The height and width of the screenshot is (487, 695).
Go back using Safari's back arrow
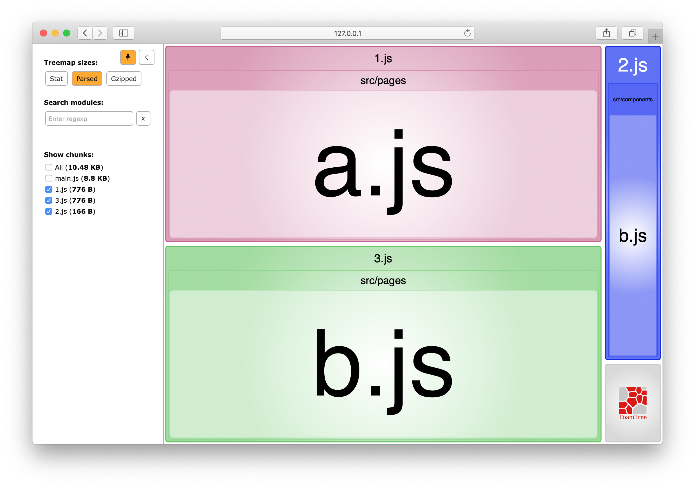85,33
